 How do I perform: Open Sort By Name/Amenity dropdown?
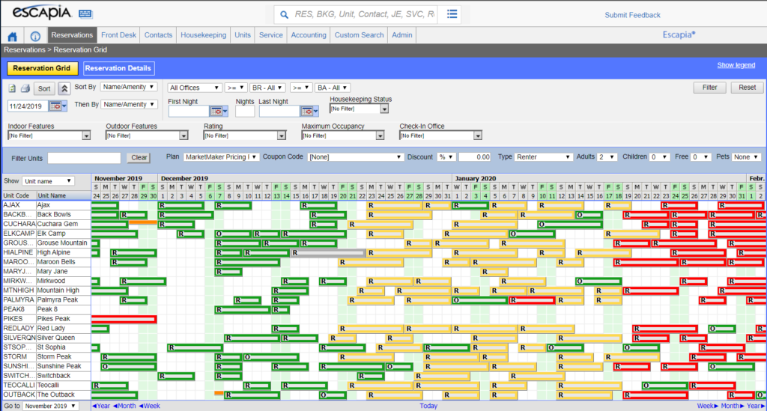(x=129, y=87)
